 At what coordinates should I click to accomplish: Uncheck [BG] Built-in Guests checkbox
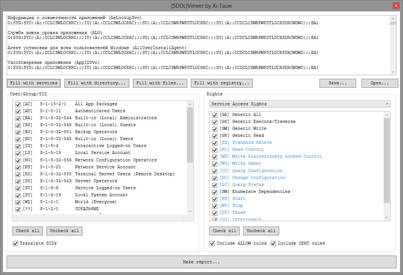(x=18, y=125)
